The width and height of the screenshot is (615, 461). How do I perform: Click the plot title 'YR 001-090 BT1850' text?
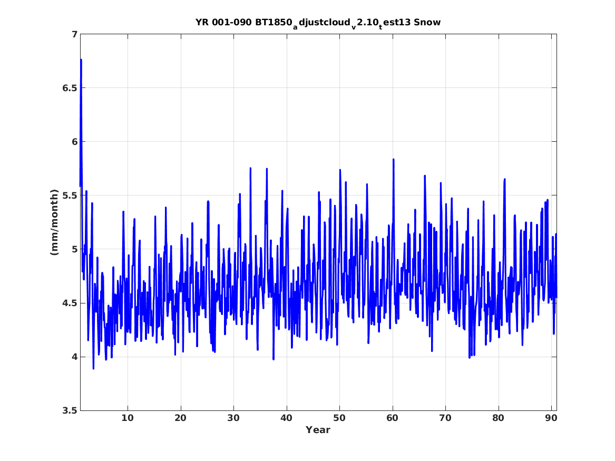pyautogui.click(x=244, y=22)
